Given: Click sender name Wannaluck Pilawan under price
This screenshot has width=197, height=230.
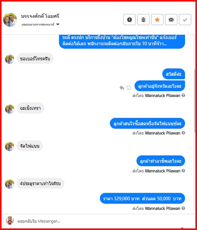Looking at the screenshot, I should [162, 208].
